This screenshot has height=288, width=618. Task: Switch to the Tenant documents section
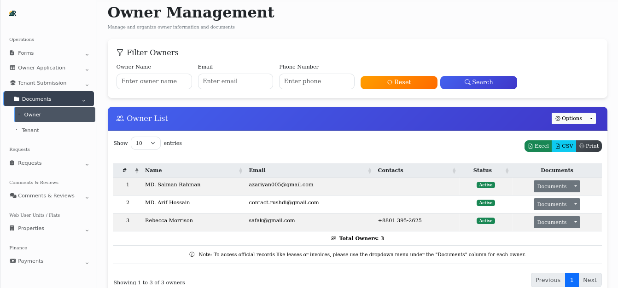coord(30,130)
